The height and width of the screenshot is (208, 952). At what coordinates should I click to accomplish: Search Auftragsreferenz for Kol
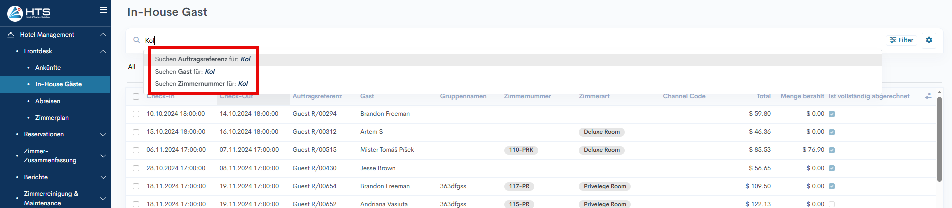(x=203, y=59)
